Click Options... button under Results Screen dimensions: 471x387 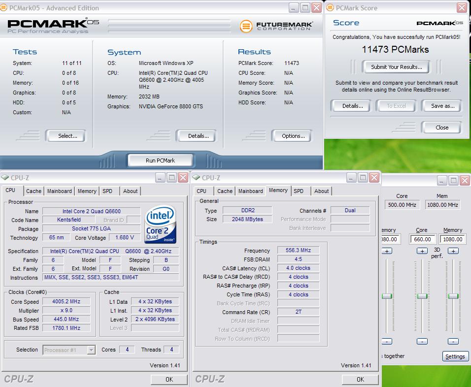pos(292,136)
